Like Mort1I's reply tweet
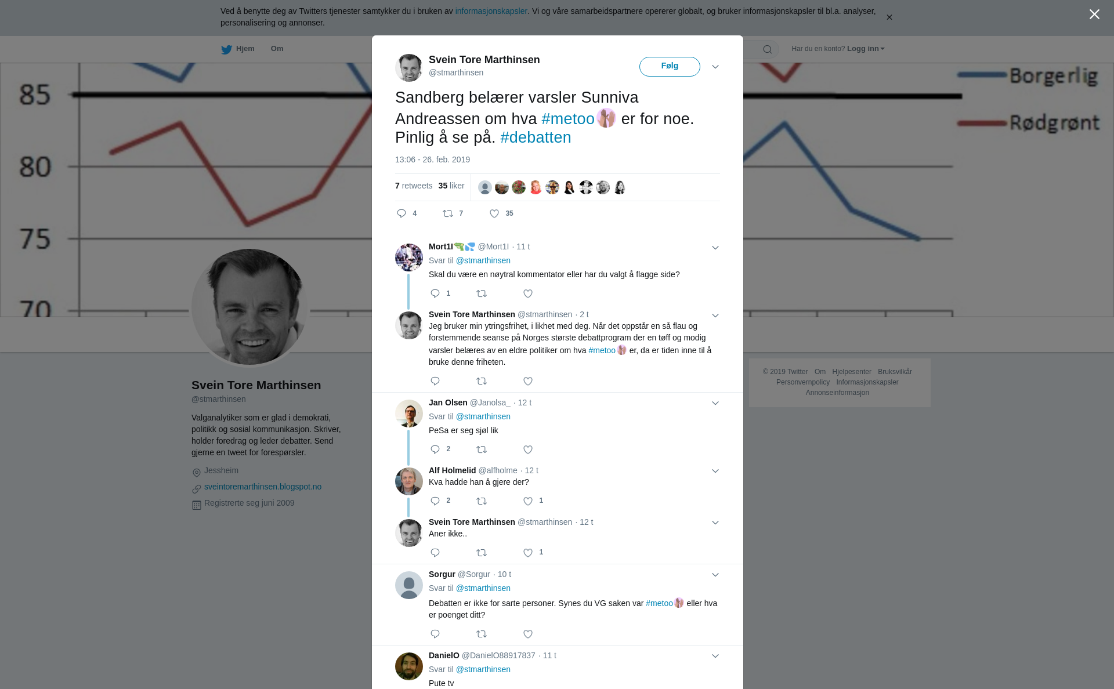1114x689 pixels. (528, 294)
